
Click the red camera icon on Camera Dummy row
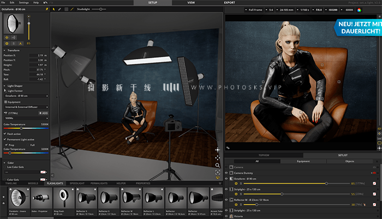374,173
